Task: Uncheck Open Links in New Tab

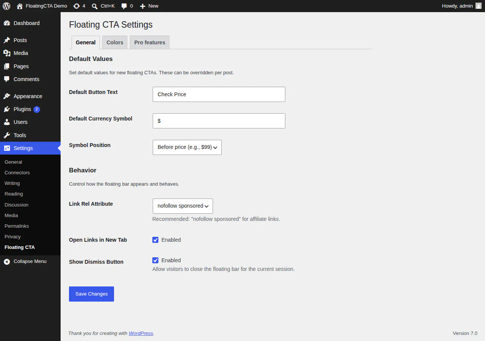Action: point(155,240)
